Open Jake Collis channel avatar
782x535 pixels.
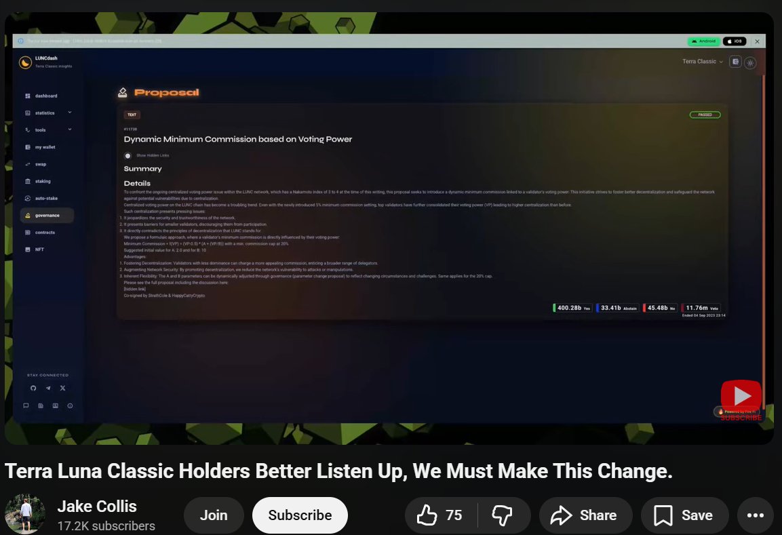pyautogui.click(x=25, y=514)
